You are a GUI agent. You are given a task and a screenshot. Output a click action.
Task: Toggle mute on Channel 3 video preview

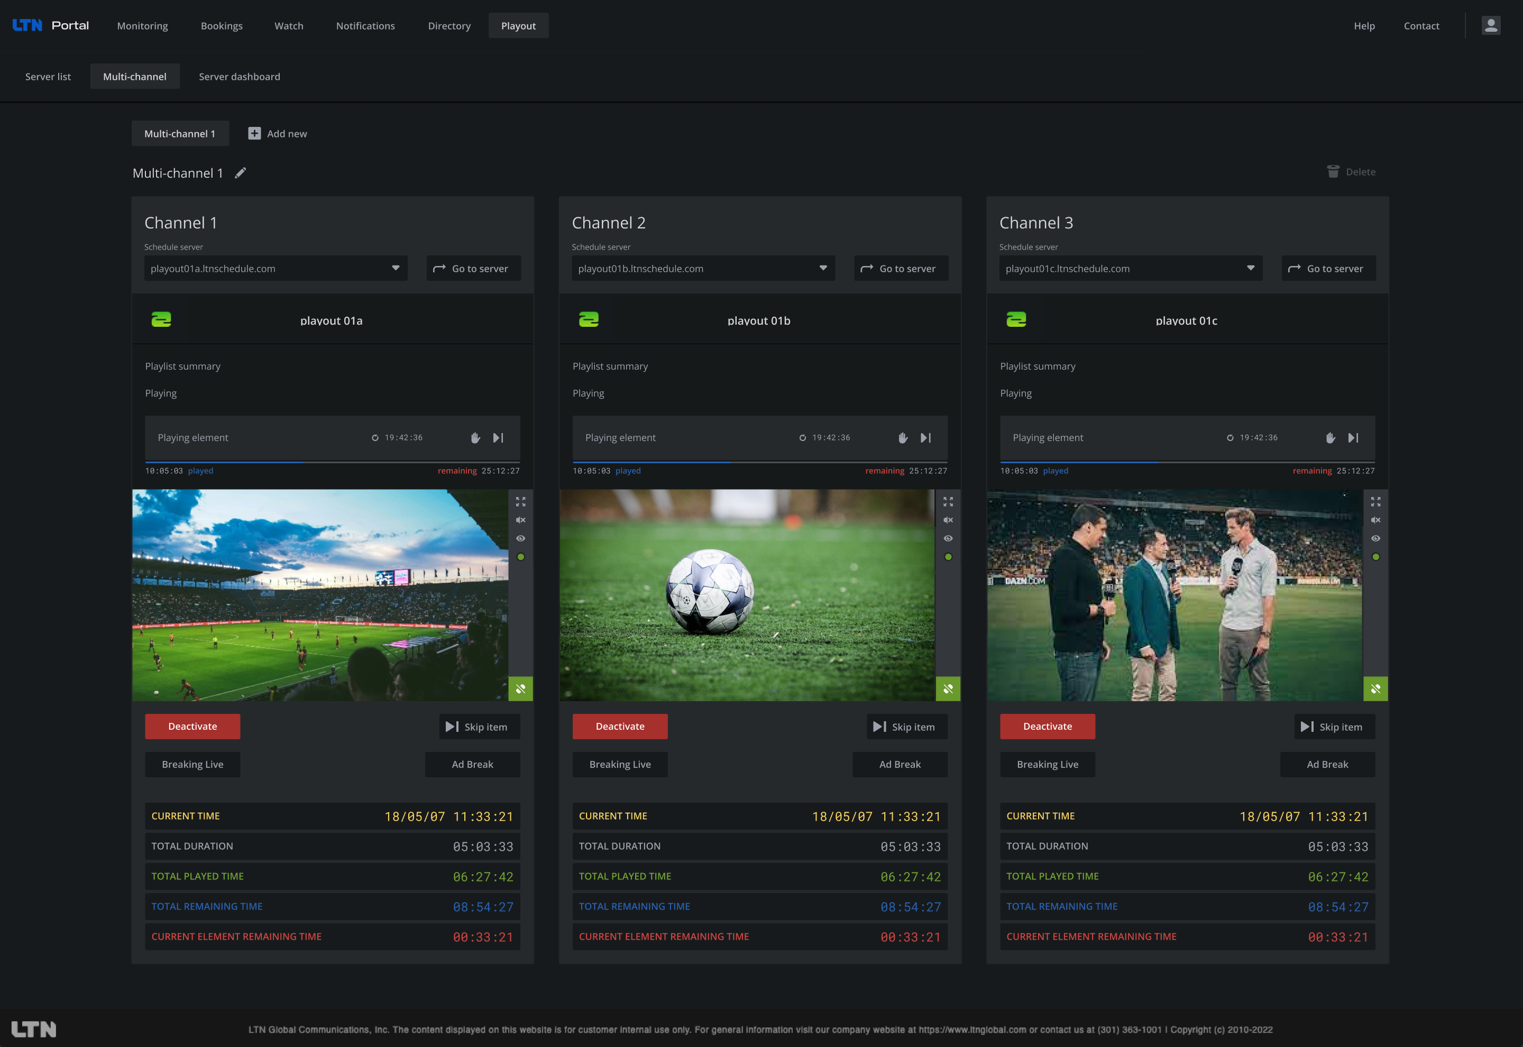pos(1375,520)
